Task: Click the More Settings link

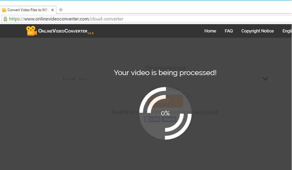Action: (165, 89)
